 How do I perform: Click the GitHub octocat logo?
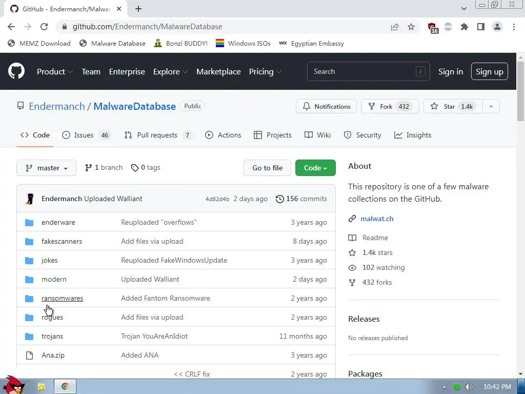[16, 71]
